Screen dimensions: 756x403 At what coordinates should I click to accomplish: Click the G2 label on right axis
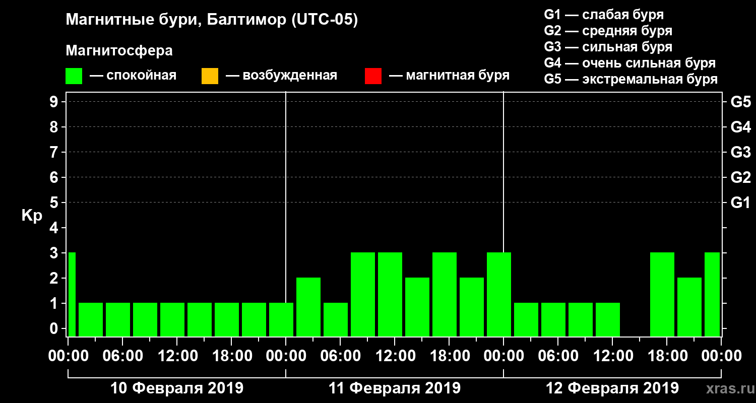point(740,177)
